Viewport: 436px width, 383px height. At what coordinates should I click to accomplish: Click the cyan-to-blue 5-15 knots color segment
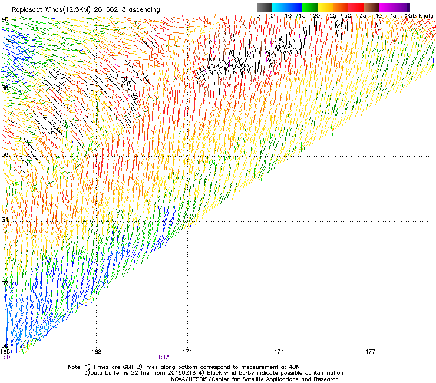[x=287, y=7]
